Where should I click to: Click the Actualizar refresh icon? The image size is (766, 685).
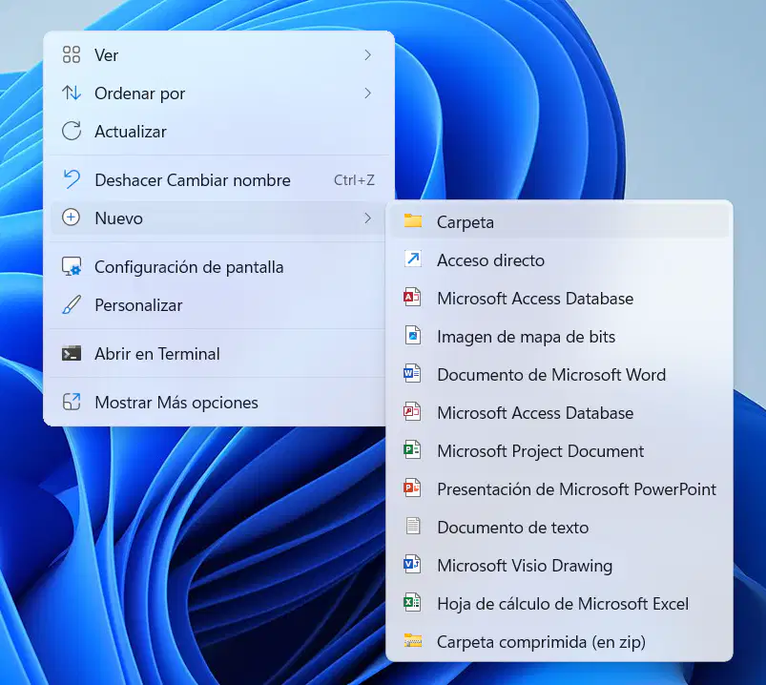click(x=72, y=131)
